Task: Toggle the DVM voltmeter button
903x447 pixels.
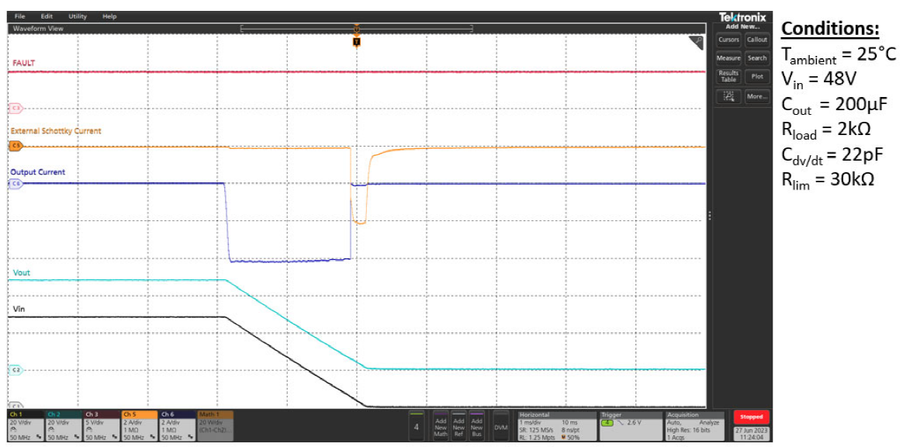Action: [x=500, y=427]
